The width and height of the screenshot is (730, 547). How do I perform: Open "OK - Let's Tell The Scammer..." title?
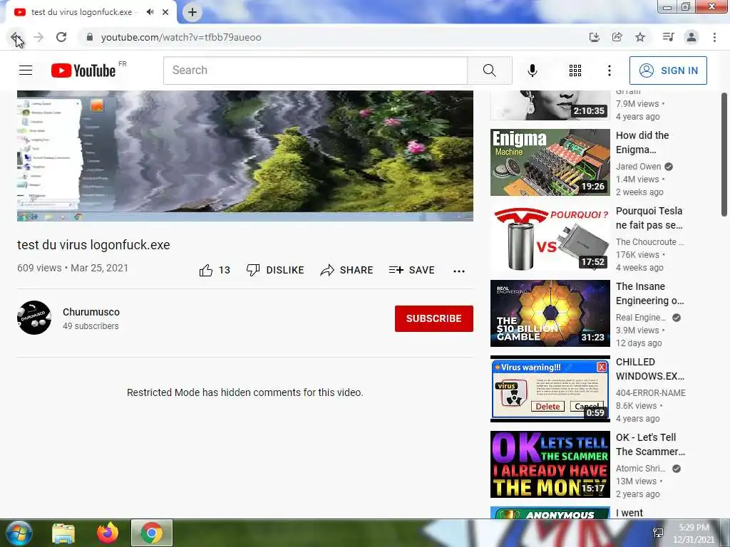coord(650,444)
